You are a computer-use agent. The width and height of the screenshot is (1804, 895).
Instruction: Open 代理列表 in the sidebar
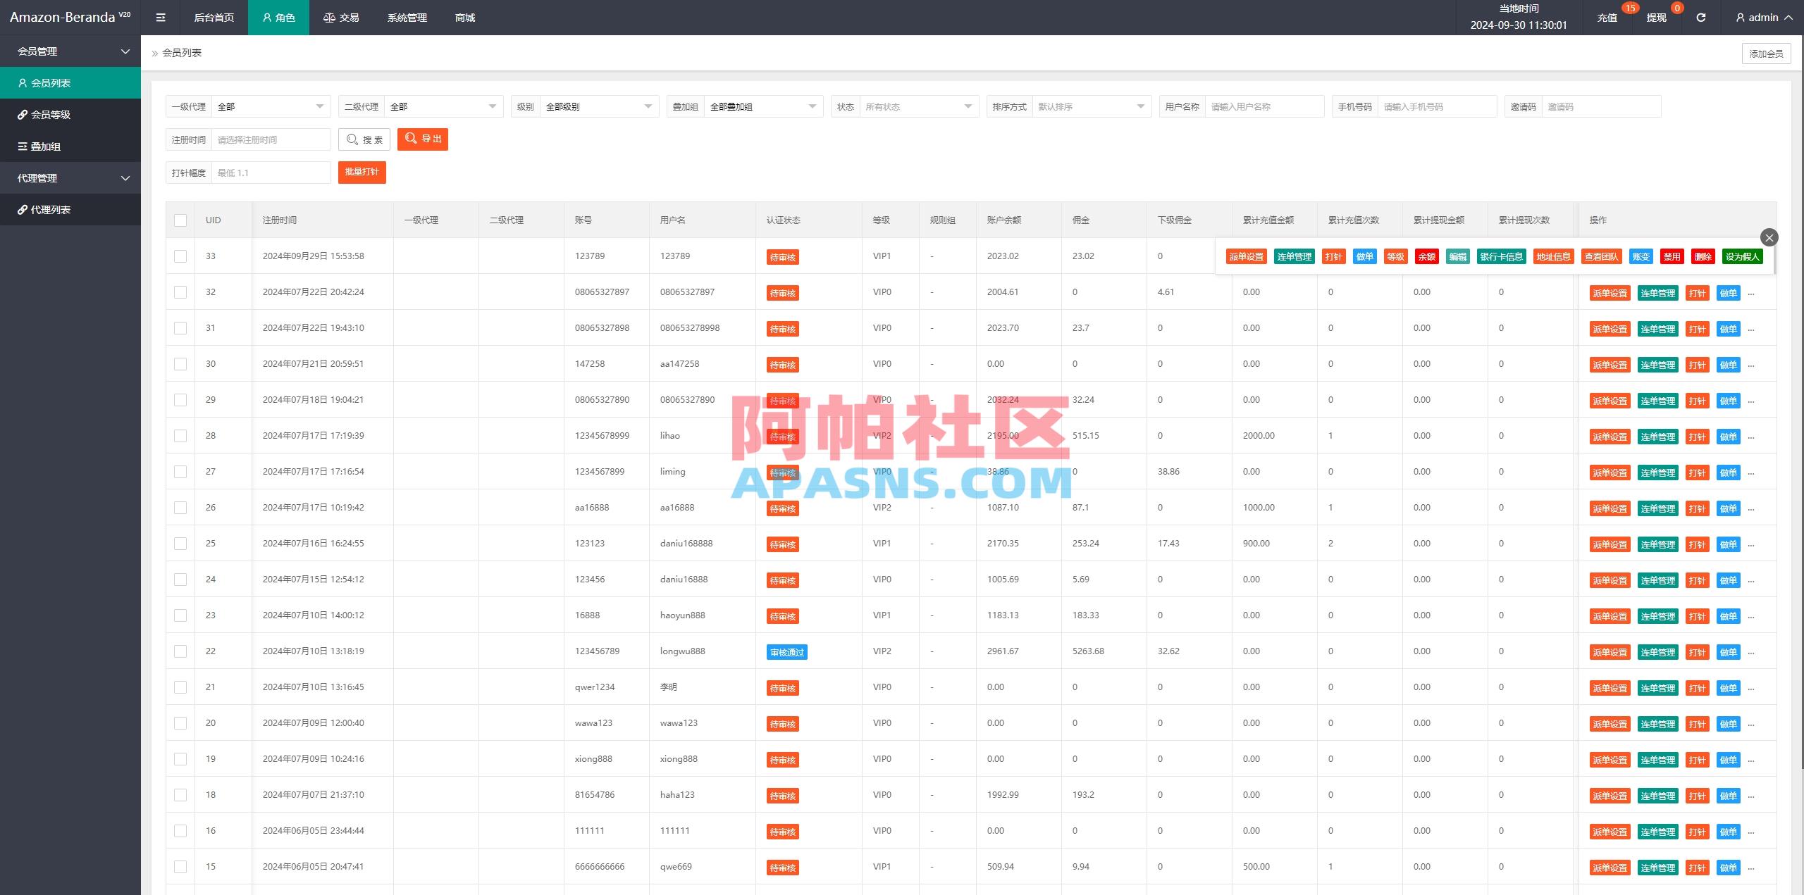coord(51,210)
